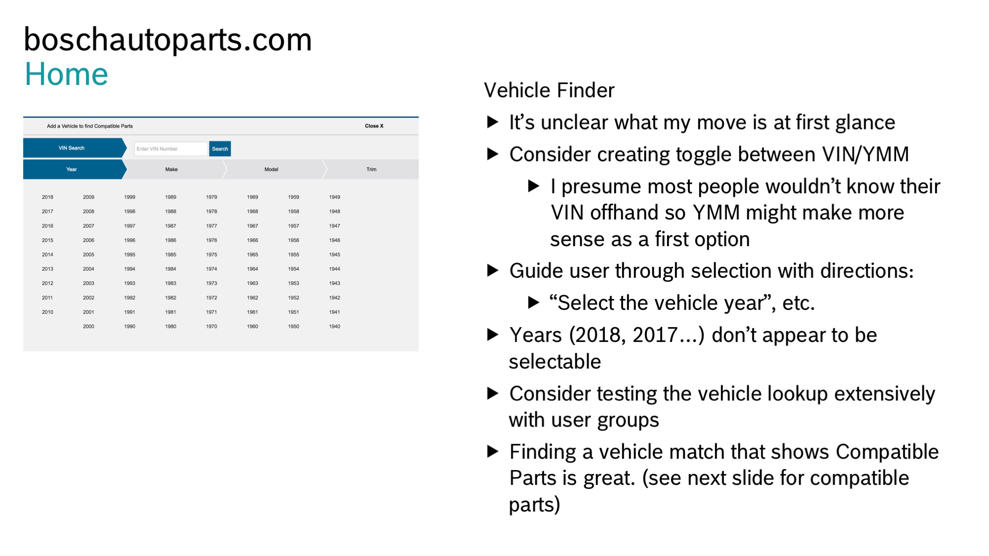
Task: Click the Add a Vehicle header text
Action: (x=90, y=126)
